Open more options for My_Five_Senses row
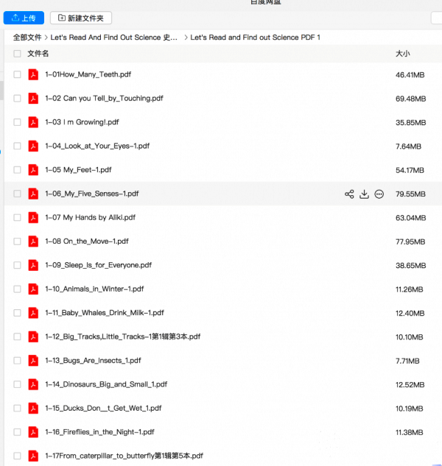Screen dimensions: 442x466 point(379,194)
